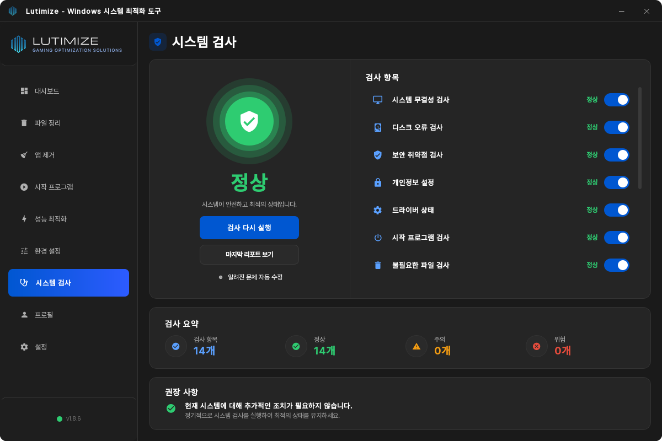The image size is (662, 441).
Task: Toggle 개인정보 설정 switch
Action: point(617,182)
